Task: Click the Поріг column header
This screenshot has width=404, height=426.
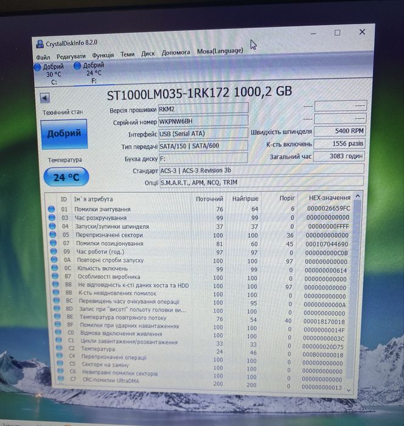Action: pos(287,198)
